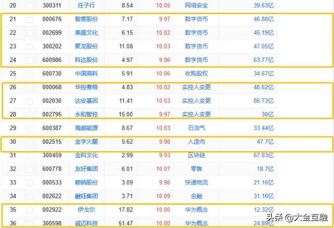This screenshot has height=228, width=334.
Task: Click 数字货币 concept in 智度股份 row
Action: (x=196, y=19)
